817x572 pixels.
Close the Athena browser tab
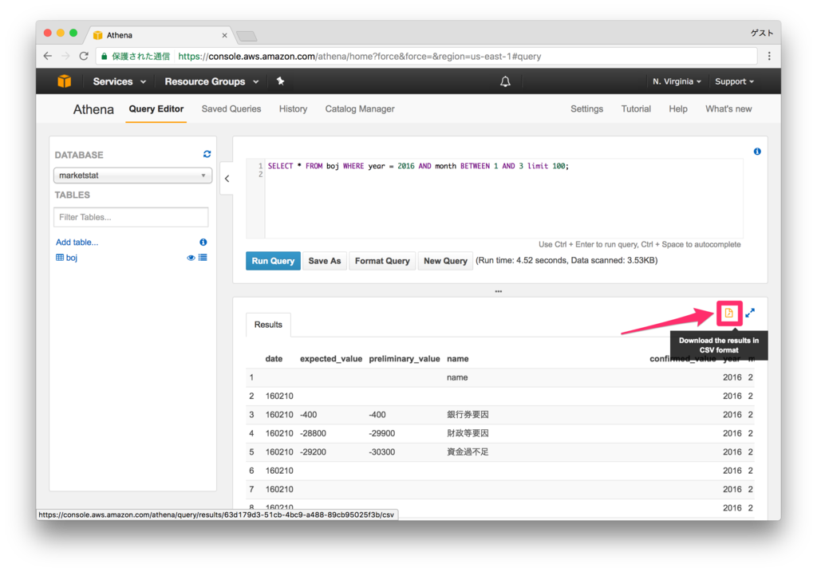coord(224,35)
